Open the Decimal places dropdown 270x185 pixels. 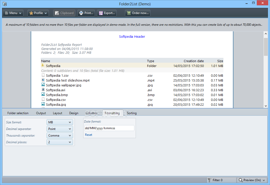coord(60,142)
